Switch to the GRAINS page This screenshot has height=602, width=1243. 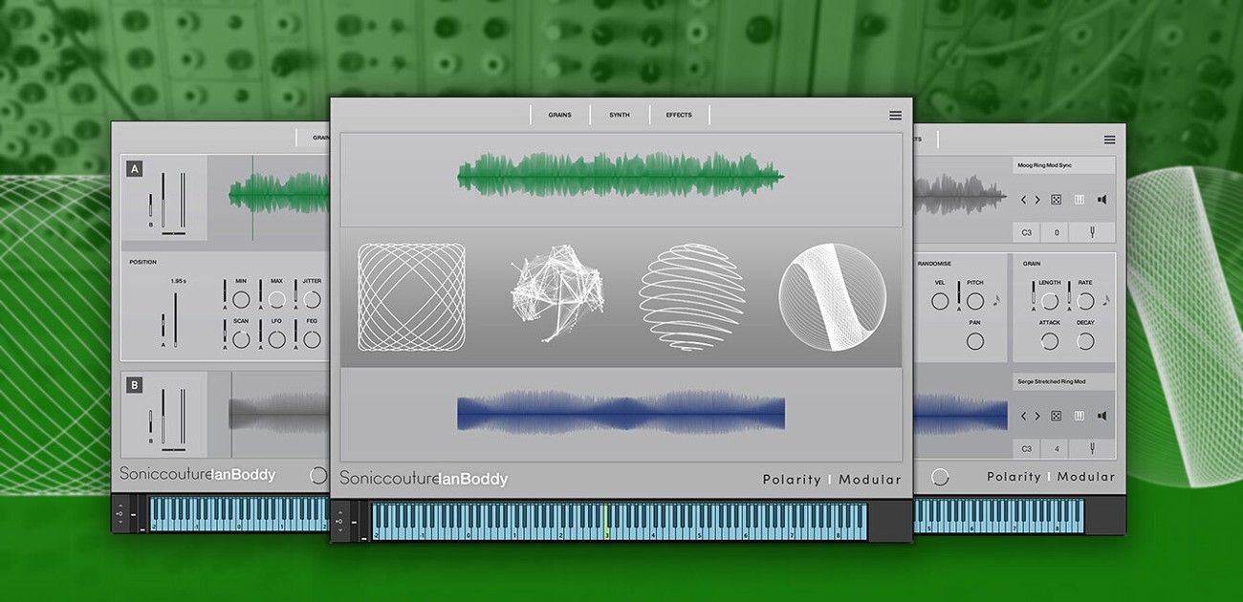(x=559, y=114)
